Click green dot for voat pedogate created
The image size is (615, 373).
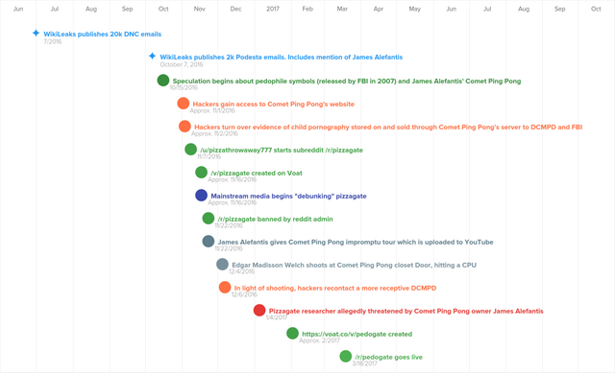point(292,333)
